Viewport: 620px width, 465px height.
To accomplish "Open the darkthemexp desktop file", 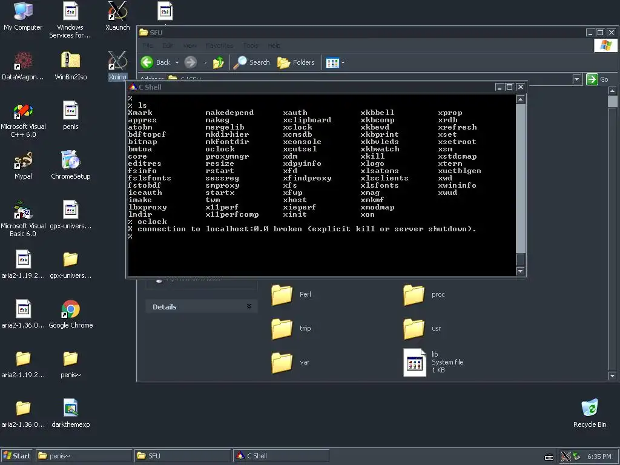I will point(70,413).
